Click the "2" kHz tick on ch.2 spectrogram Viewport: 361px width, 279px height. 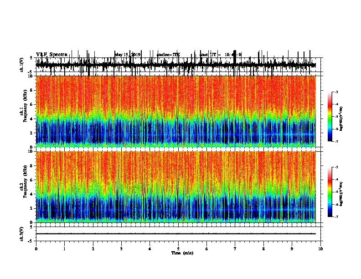click(x=32, y=208)
